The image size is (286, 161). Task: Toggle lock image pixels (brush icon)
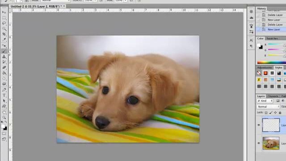point(271,113)
